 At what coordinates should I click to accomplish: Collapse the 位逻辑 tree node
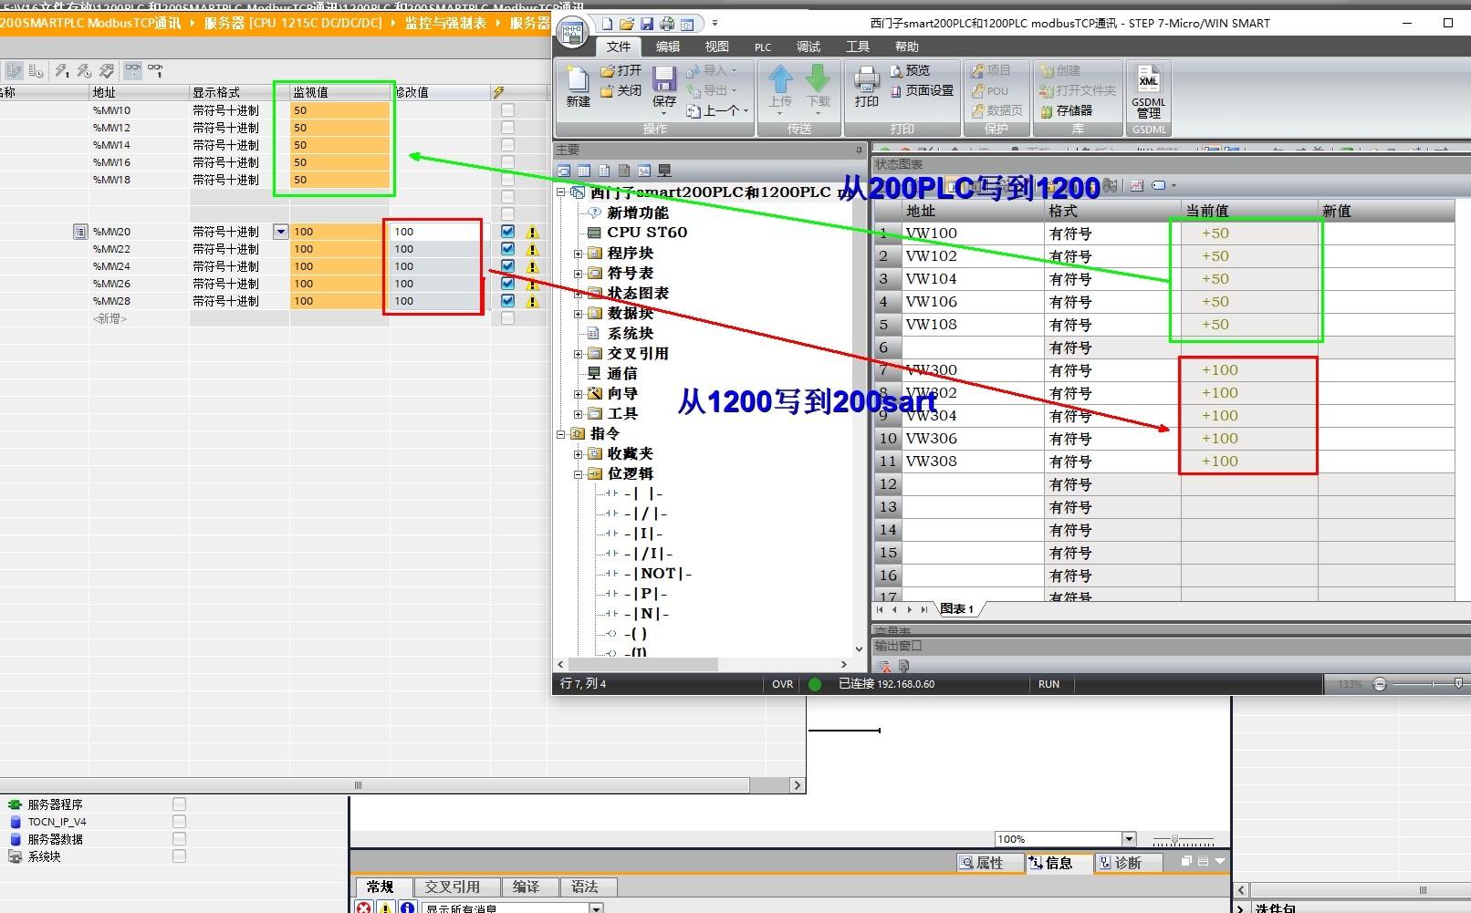coord(578,474)
